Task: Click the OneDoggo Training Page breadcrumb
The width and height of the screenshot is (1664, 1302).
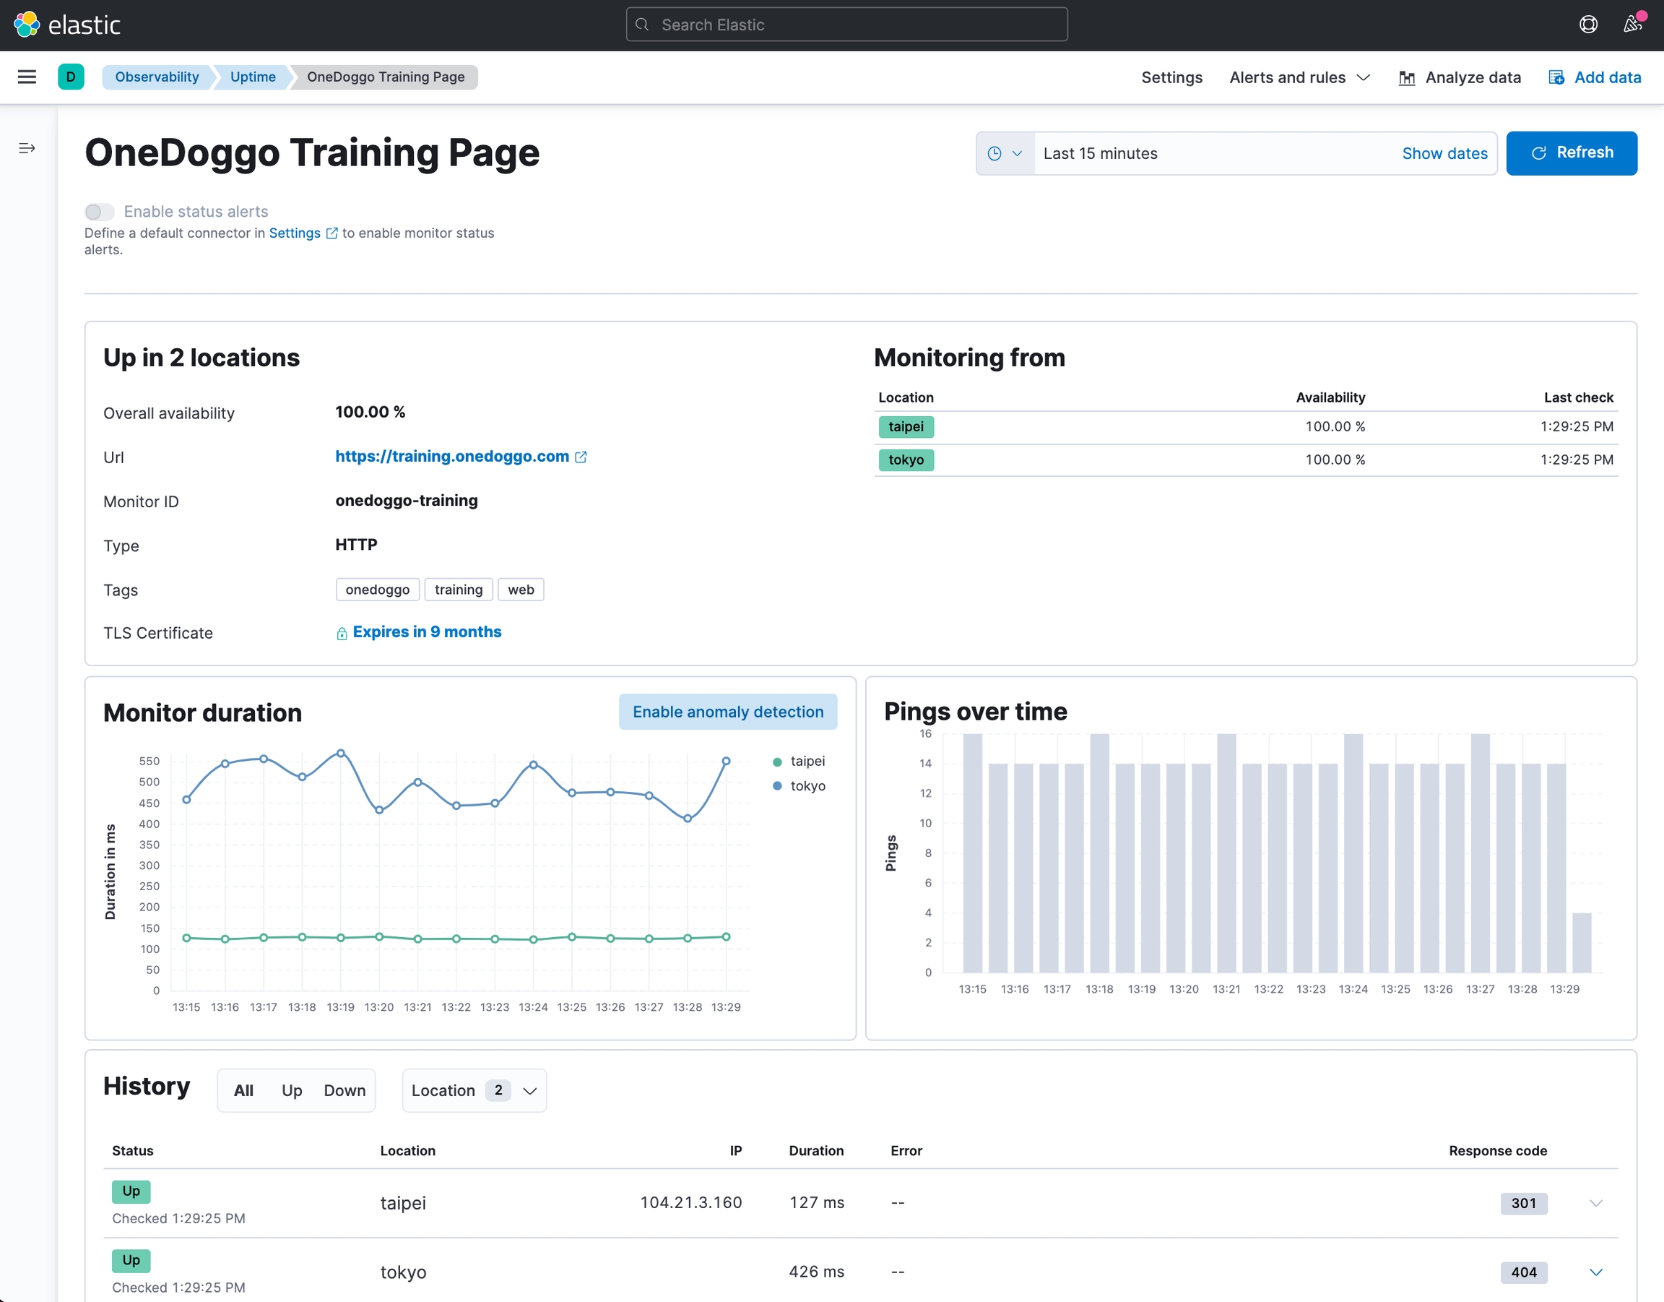Action: [386, 77]
